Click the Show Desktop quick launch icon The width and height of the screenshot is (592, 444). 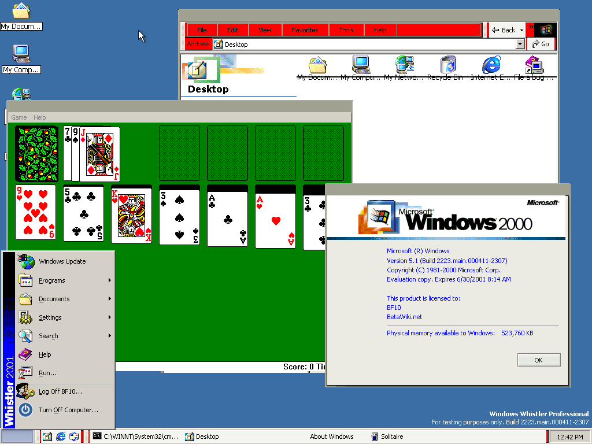pos(47,436)
